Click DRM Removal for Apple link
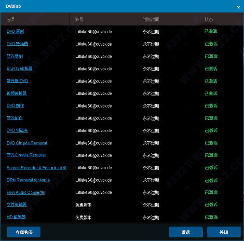 (28, 180)
